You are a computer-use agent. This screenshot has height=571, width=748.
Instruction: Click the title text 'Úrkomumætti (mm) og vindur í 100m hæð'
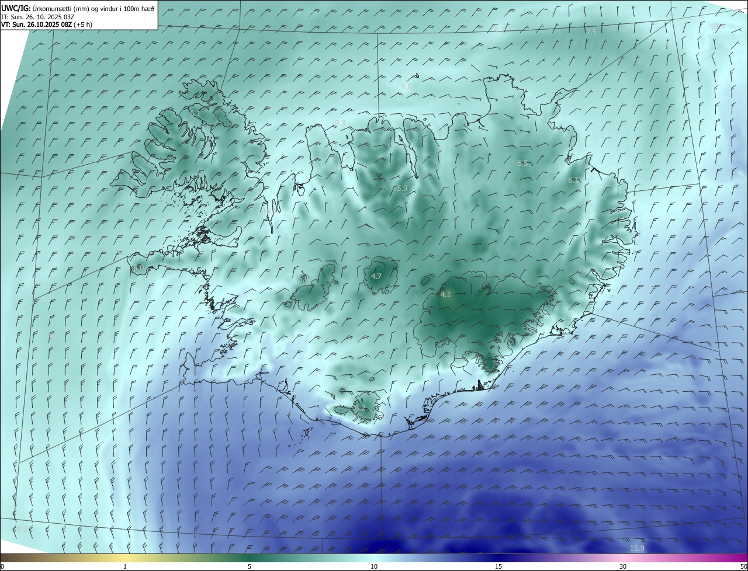click(93, 9)
